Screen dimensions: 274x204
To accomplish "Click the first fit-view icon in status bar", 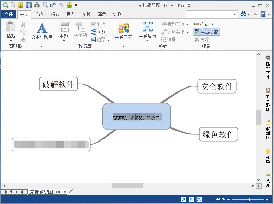I will coord(184,199).
